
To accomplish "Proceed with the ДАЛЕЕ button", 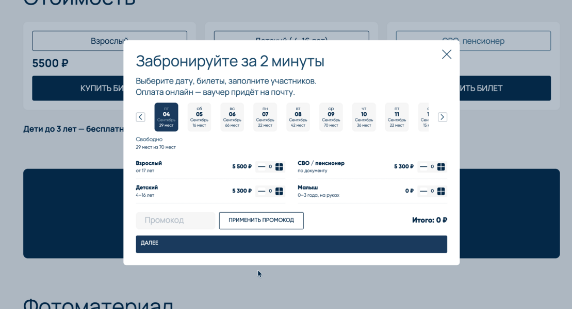I will tap(291, 244).
